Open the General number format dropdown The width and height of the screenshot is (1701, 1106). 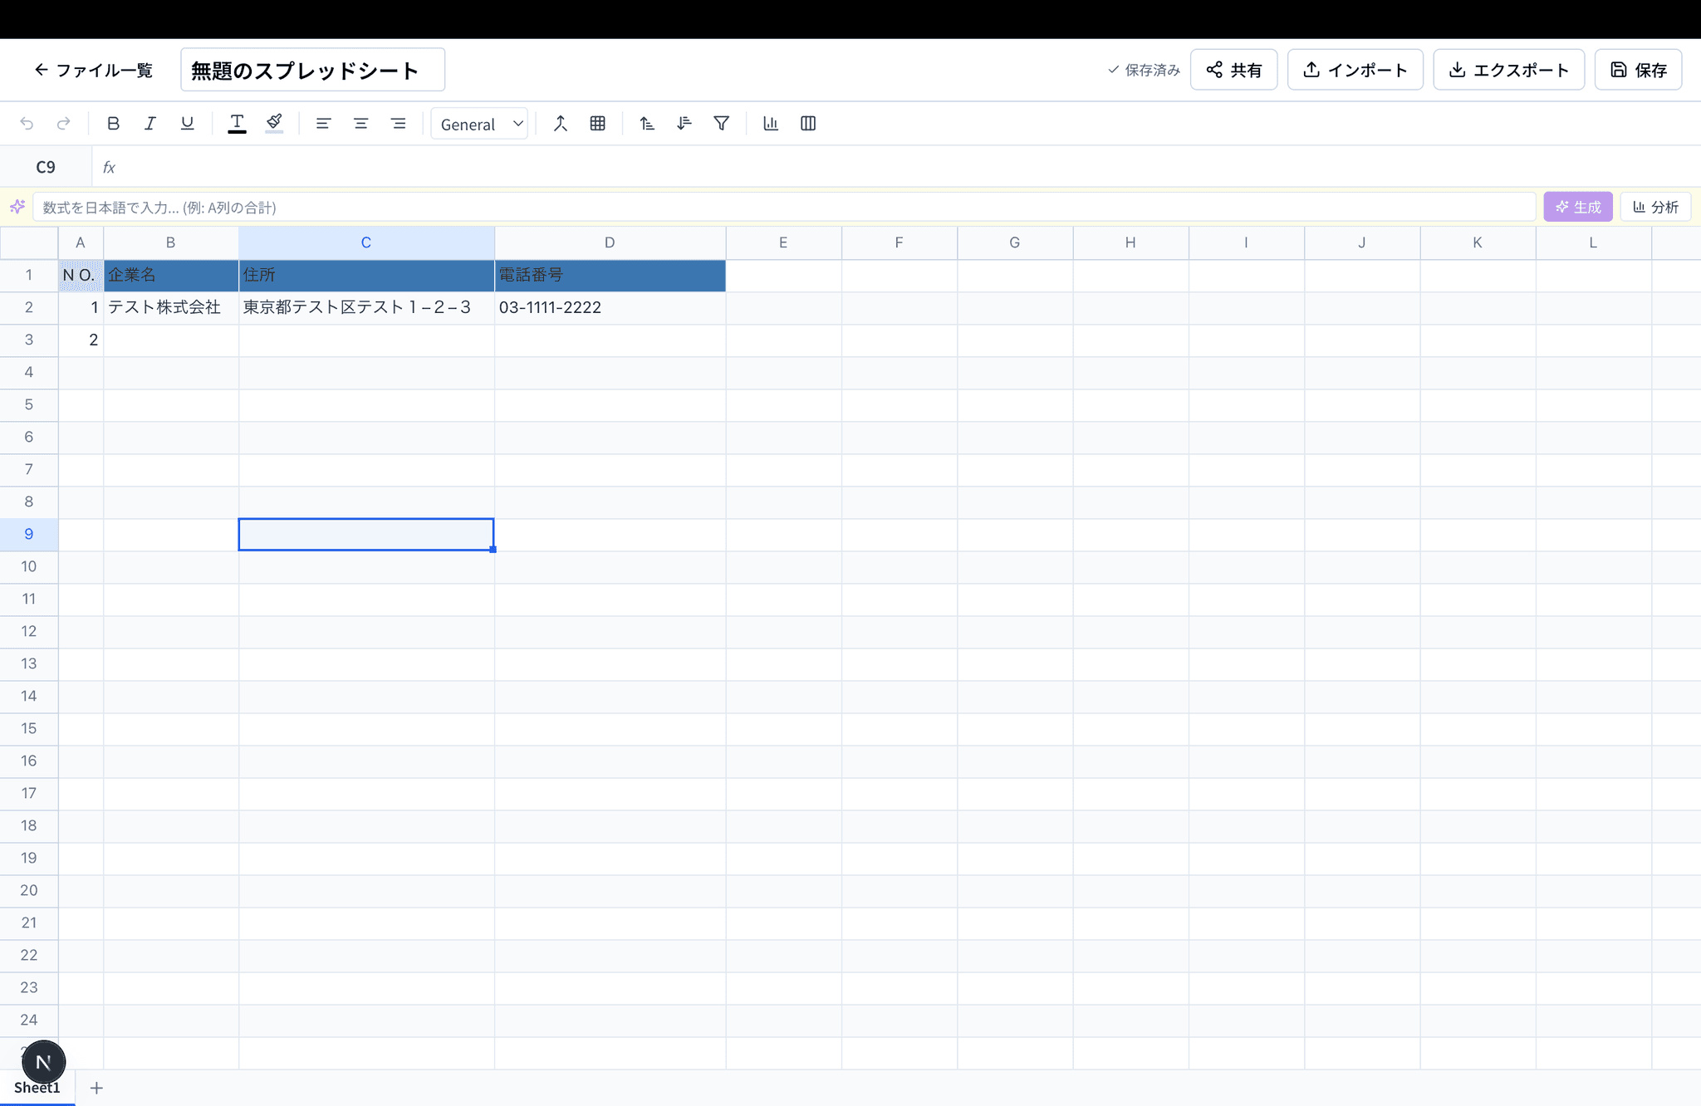[x=480, y=124]
